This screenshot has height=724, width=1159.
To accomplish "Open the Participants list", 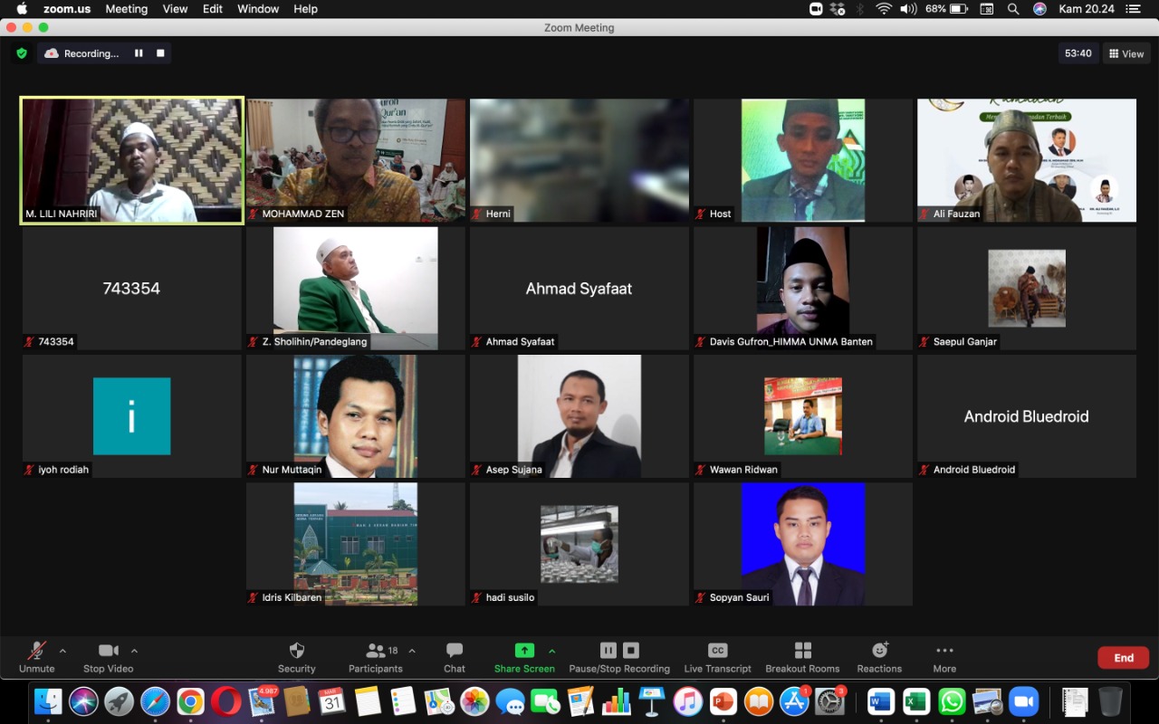I will 375,657.
